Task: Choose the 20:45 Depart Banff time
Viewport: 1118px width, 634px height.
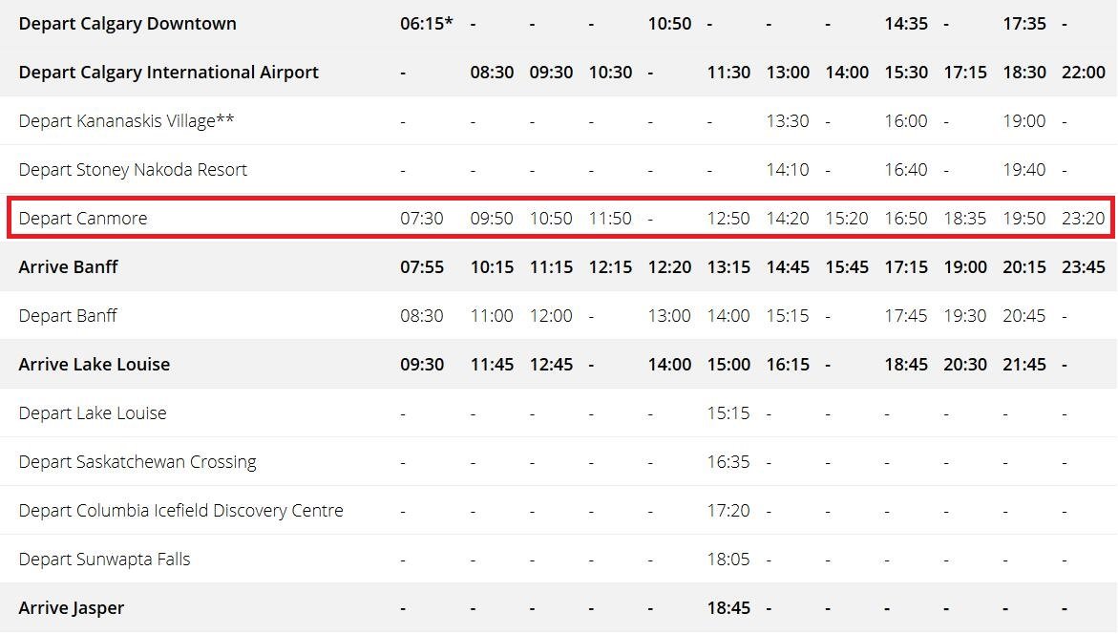Action: [1023, 316]
